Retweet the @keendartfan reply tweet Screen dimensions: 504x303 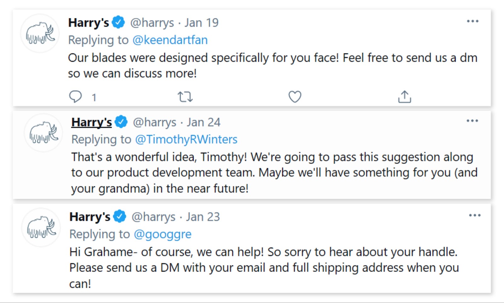tap(185, 97)
